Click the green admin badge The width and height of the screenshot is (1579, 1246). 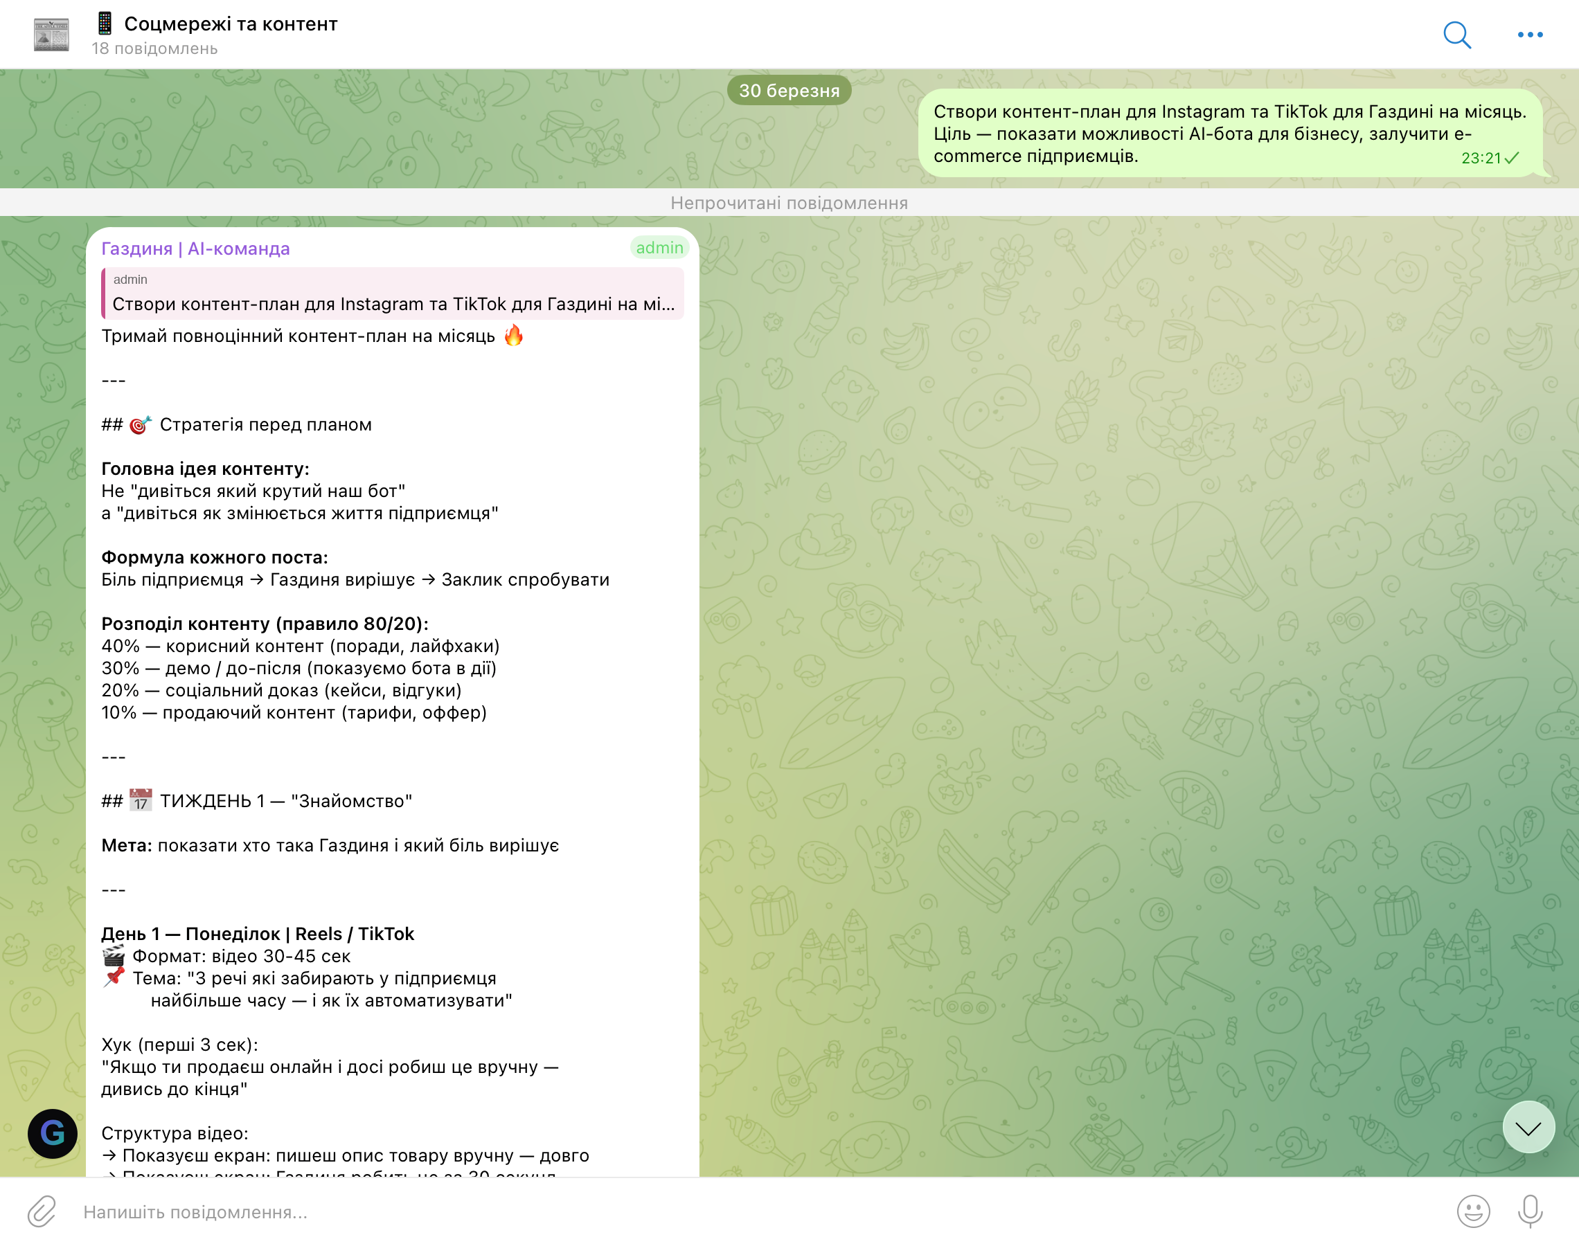pyautogui.click(x=659, y=248)
